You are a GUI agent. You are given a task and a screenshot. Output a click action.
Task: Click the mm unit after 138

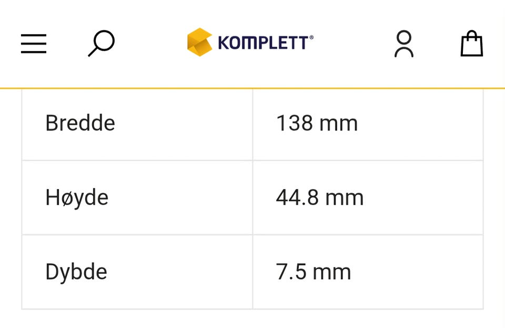pos(338,124)
